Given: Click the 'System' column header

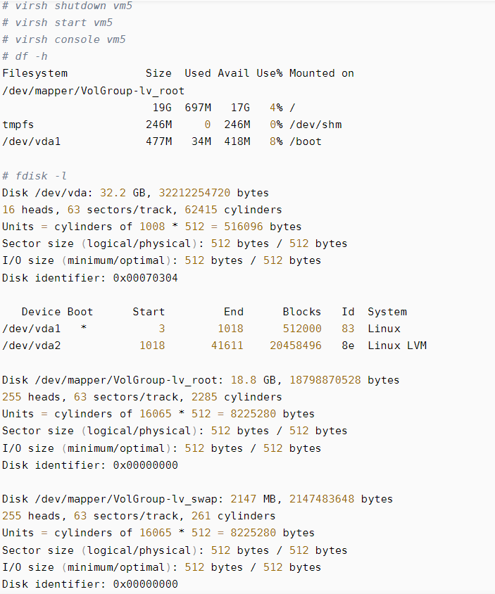Looking at the screenshot, I should [387, 312].
